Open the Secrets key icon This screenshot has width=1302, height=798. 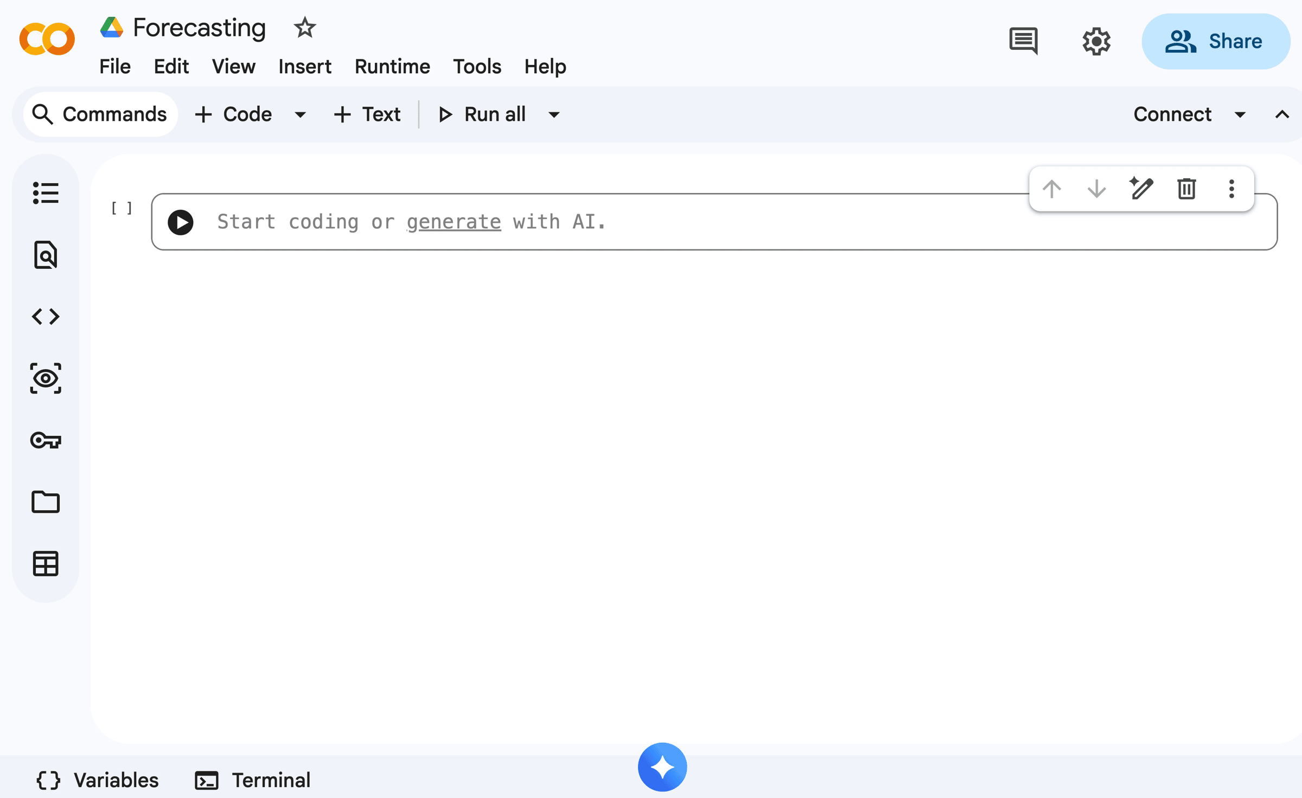[46, 440]
